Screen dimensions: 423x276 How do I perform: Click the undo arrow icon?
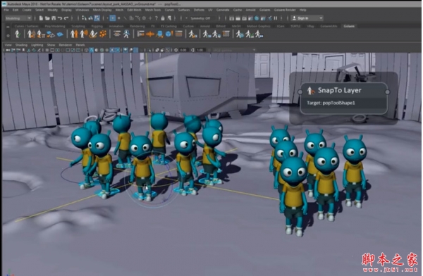(x=60, y=18)
